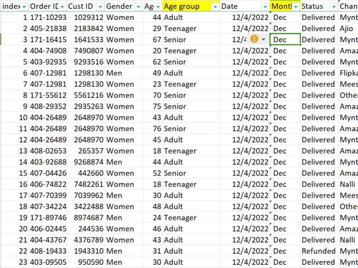Select Gender cell Men in row 17
Image resolution: width=358 pixels, height=268 pixels.
coord(124,195)
